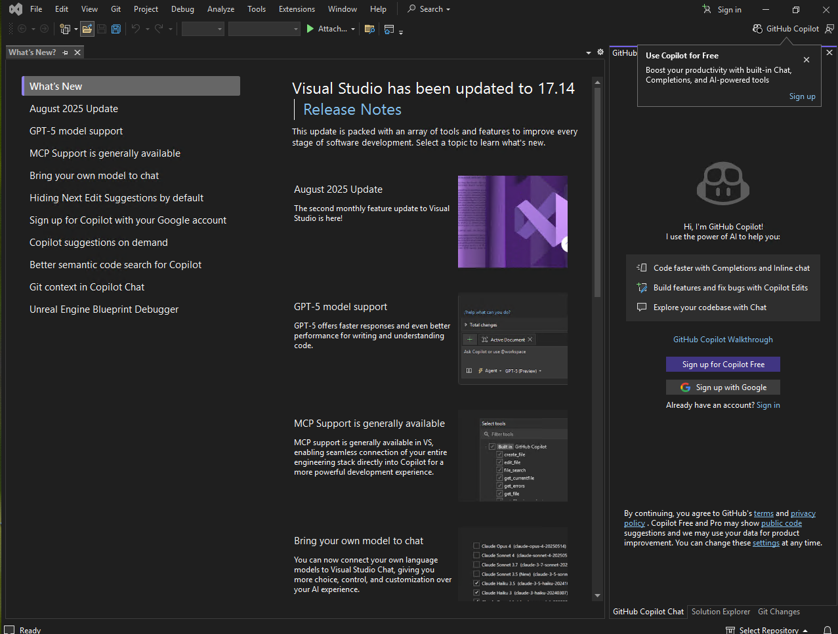Click the Visual Studio logo icon
838x634 pixels.
(16, 9)
